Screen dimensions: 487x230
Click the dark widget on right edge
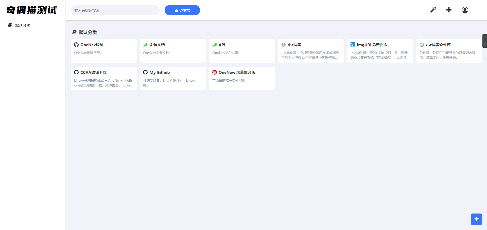pos(485,41)
